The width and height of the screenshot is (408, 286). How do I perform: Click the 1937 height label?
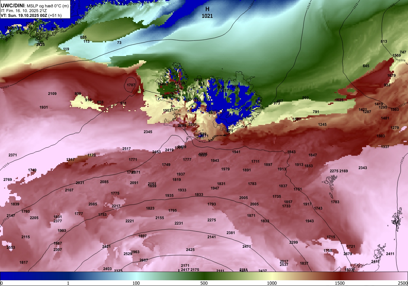[x=181, y=174]
